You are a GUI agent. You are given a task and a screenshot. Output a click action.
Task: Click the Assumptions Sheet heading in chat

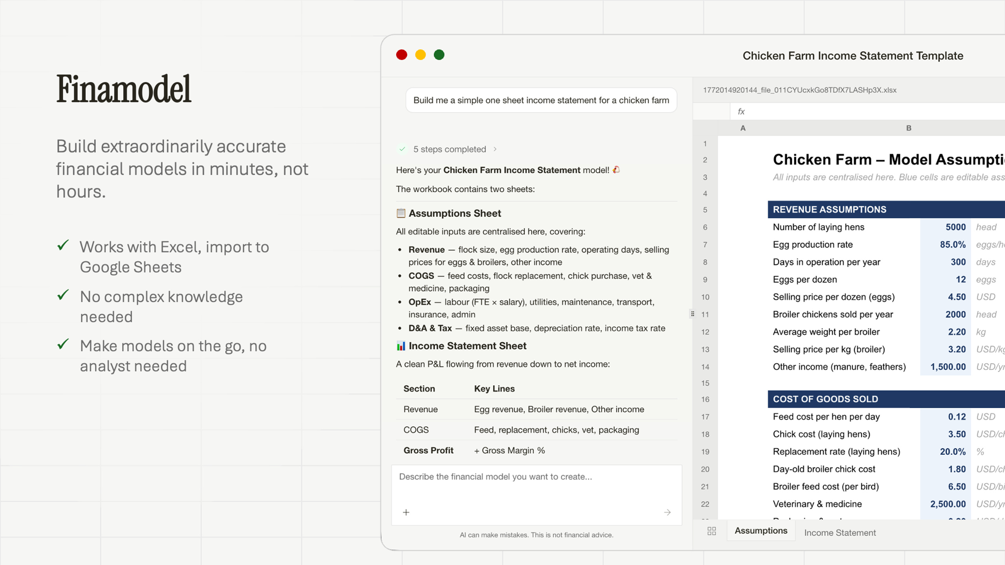[x=455, y=213]
